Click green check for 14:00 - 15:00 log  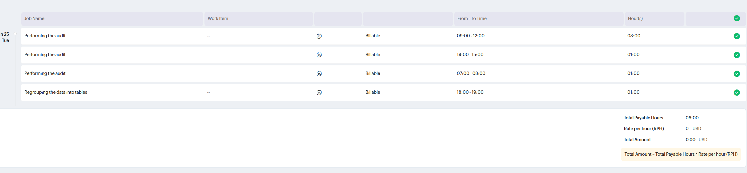[737, 55]
